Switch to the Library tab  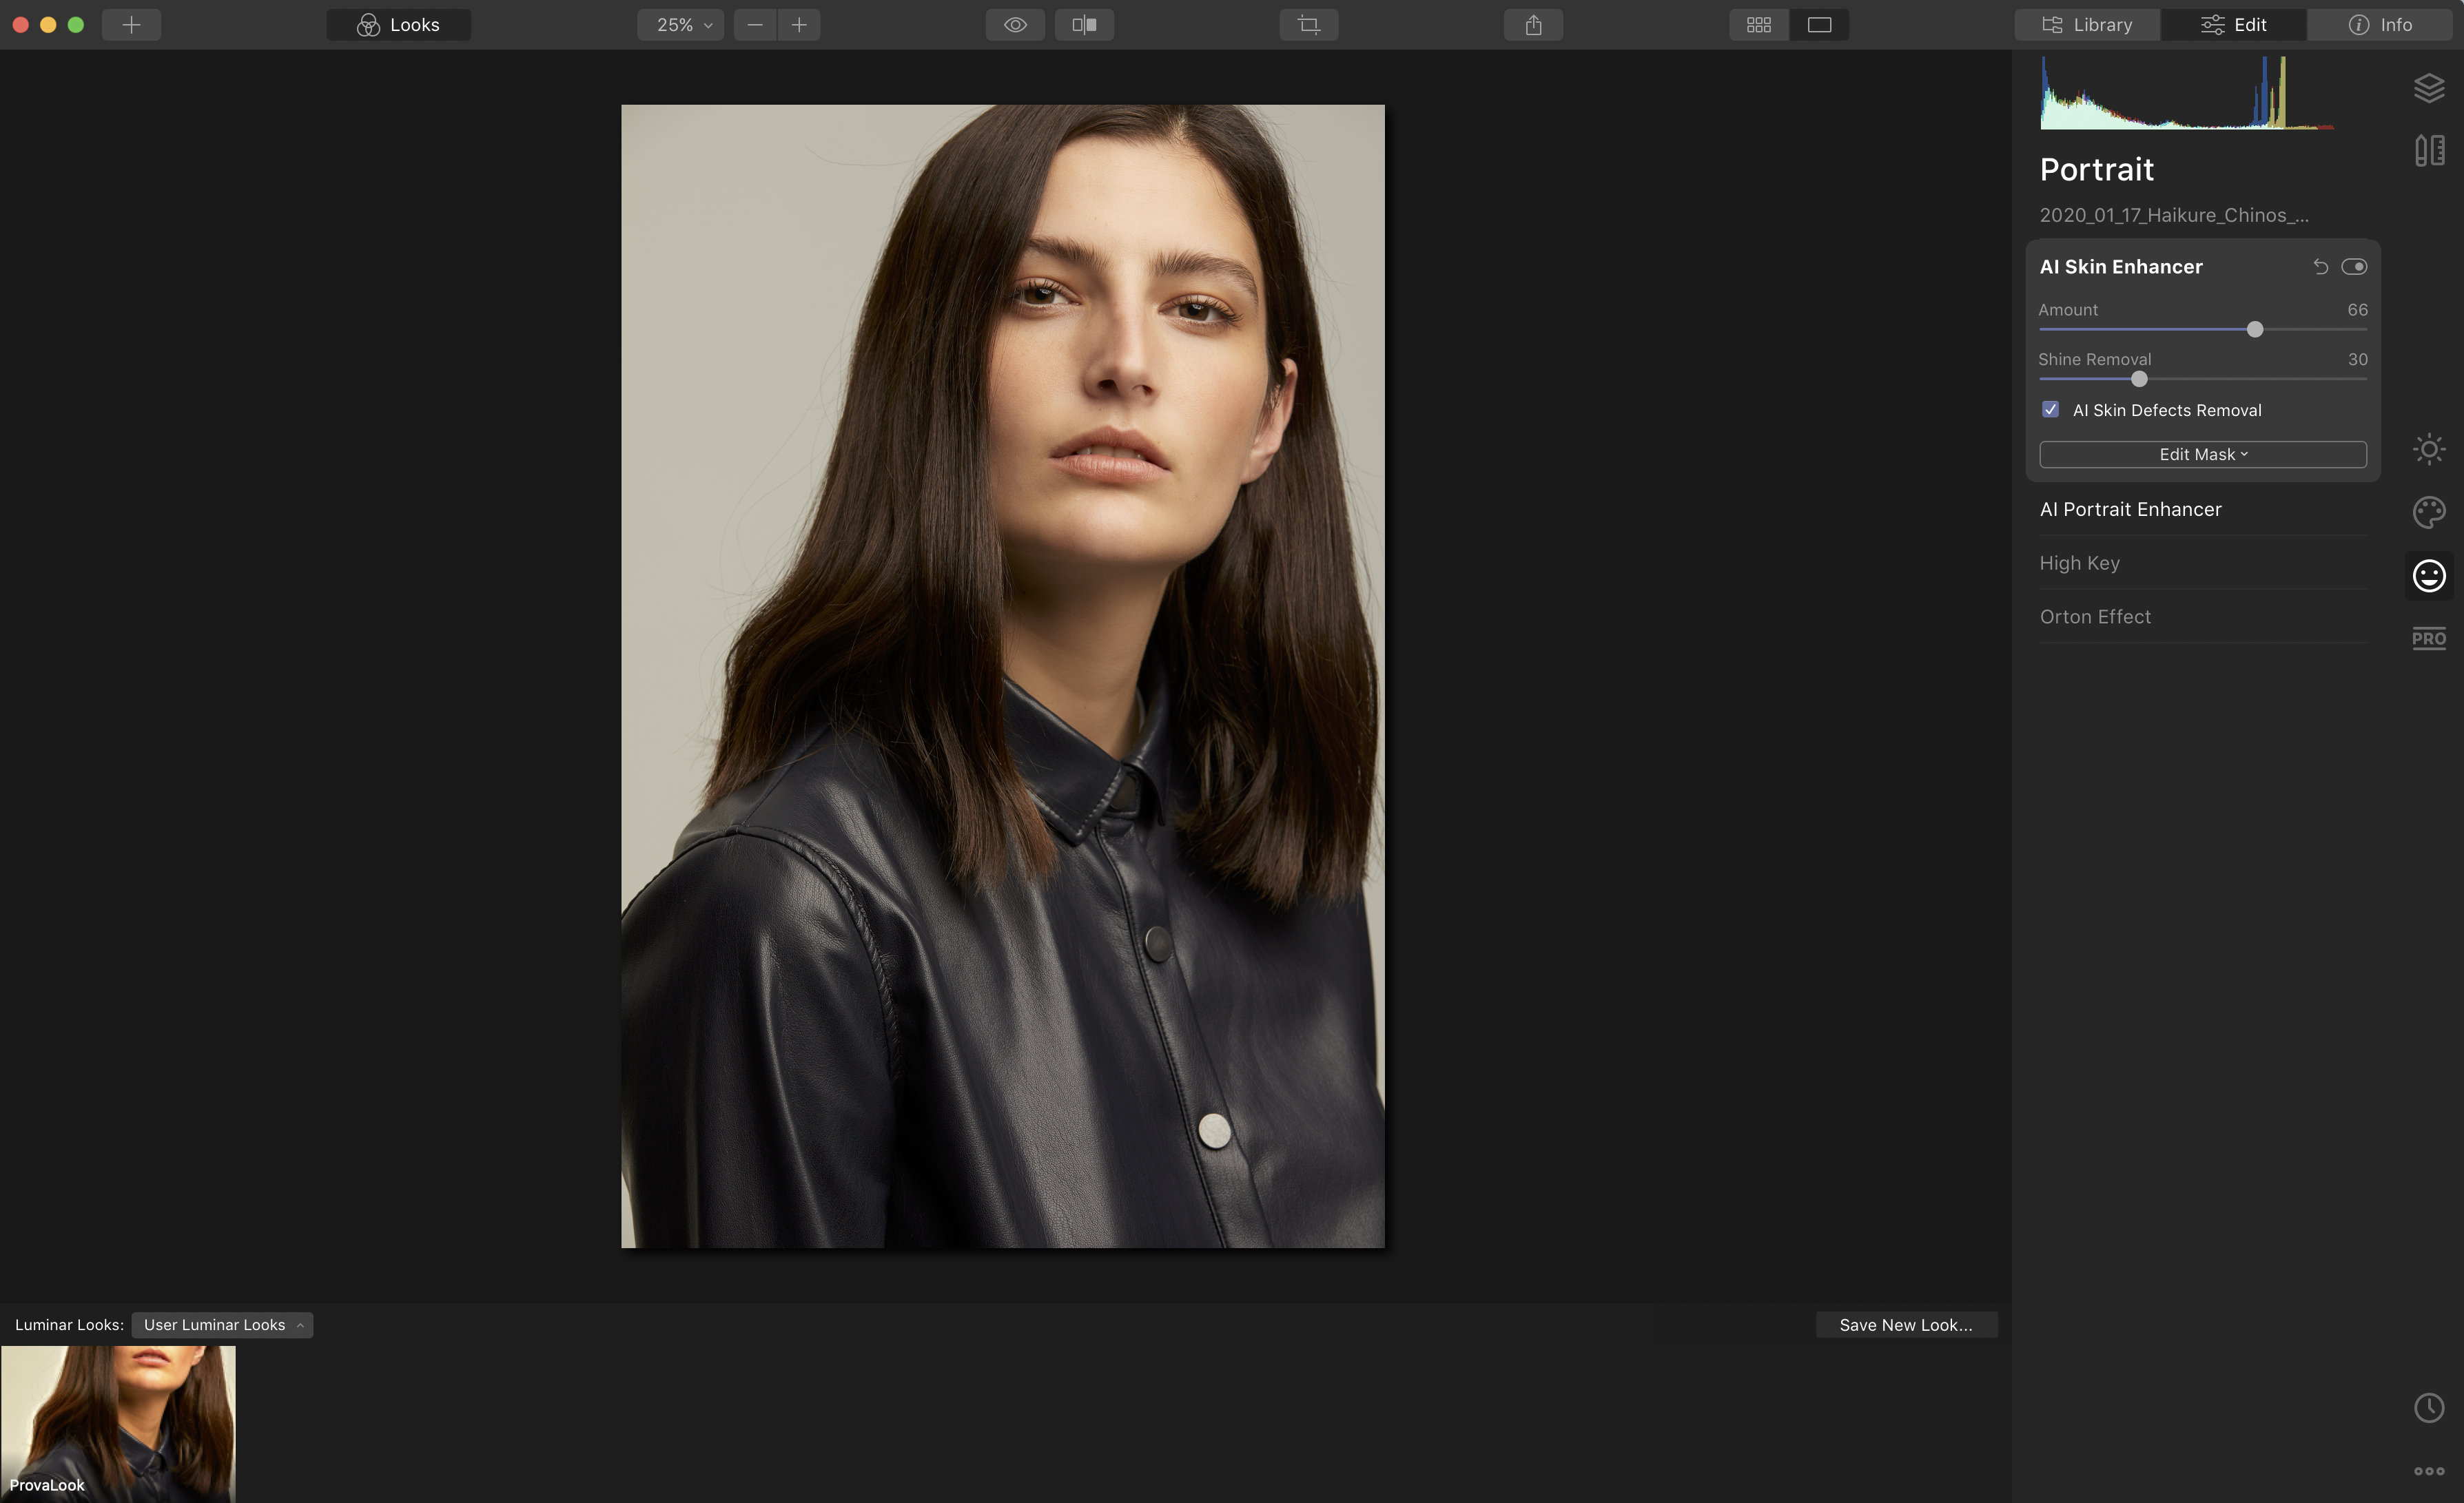[2087, 25]
